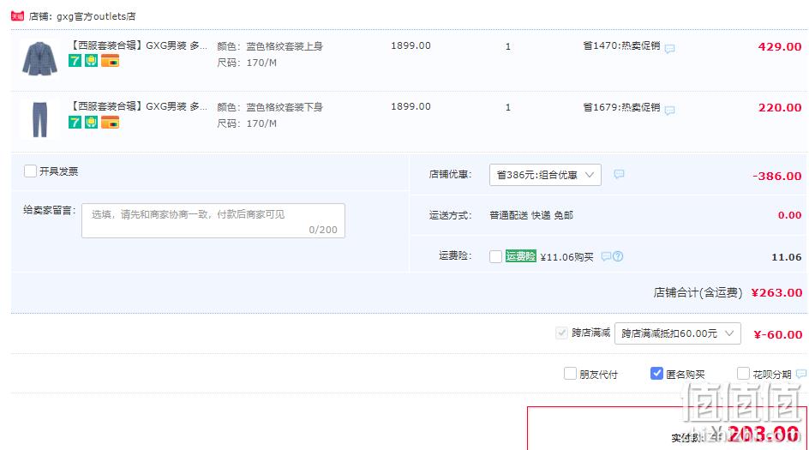Click credit card icon on trousers row

[110, 122]
